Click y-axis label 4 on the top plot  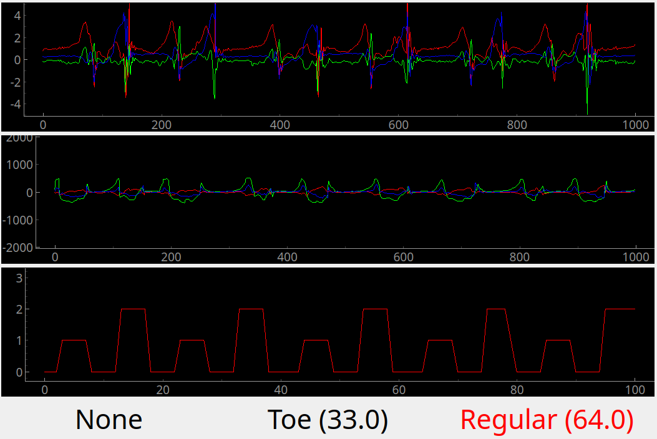point(17,15)
